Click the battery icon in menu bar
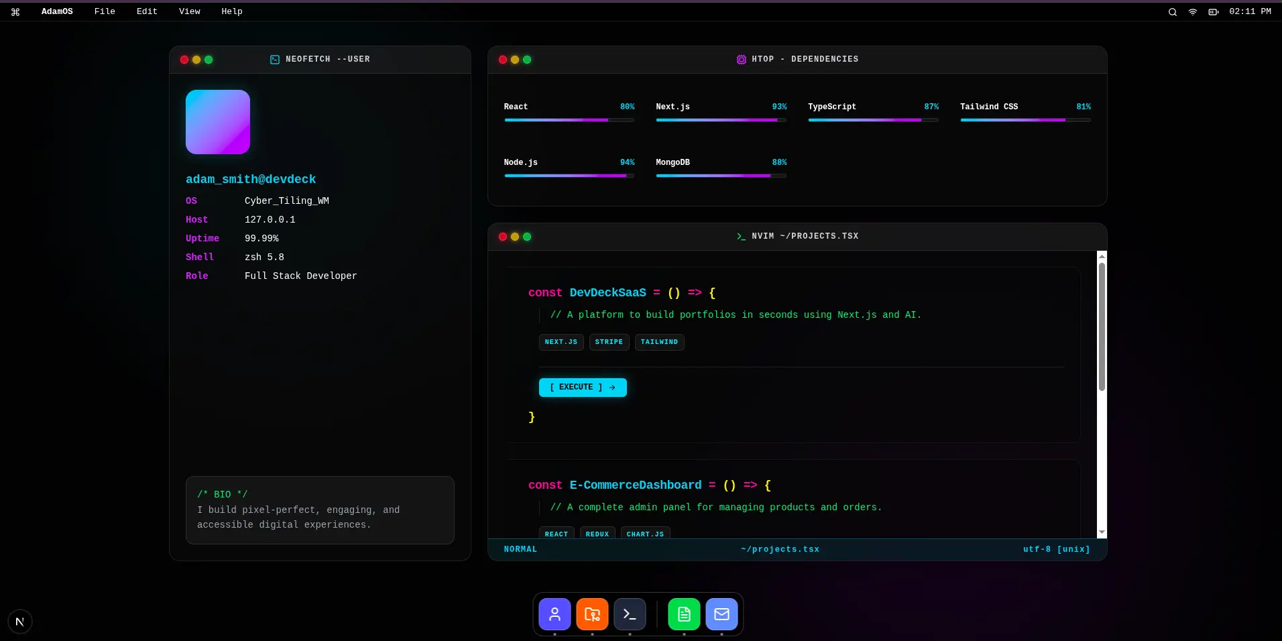The image size is (1282, 641). (x=1213, y=12)
